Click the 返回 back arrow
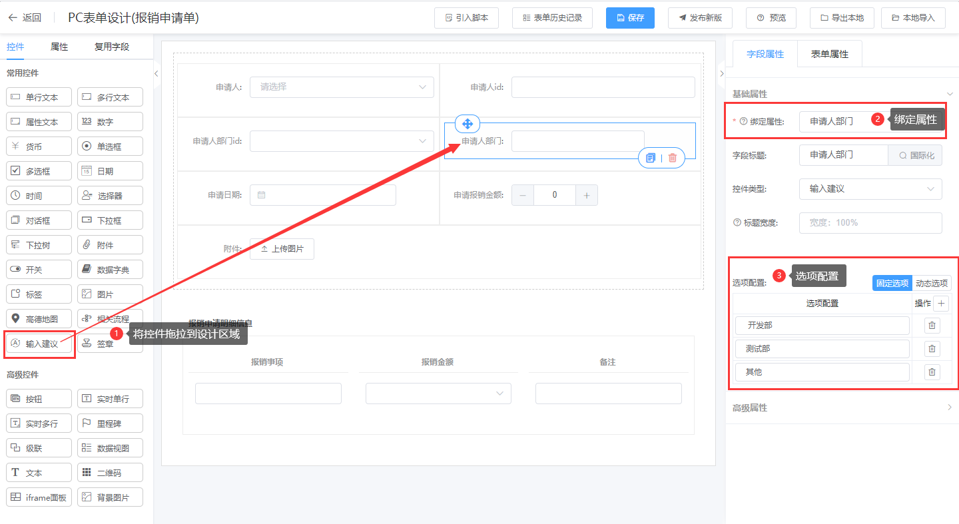Screen dimensions: 959x524 pos(13,18)
